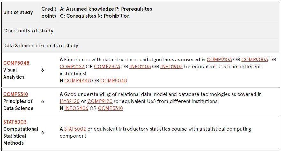Open the COMP5310 unit link
Image resolution: width=281 pixels, height=151 pixels.
16,94
